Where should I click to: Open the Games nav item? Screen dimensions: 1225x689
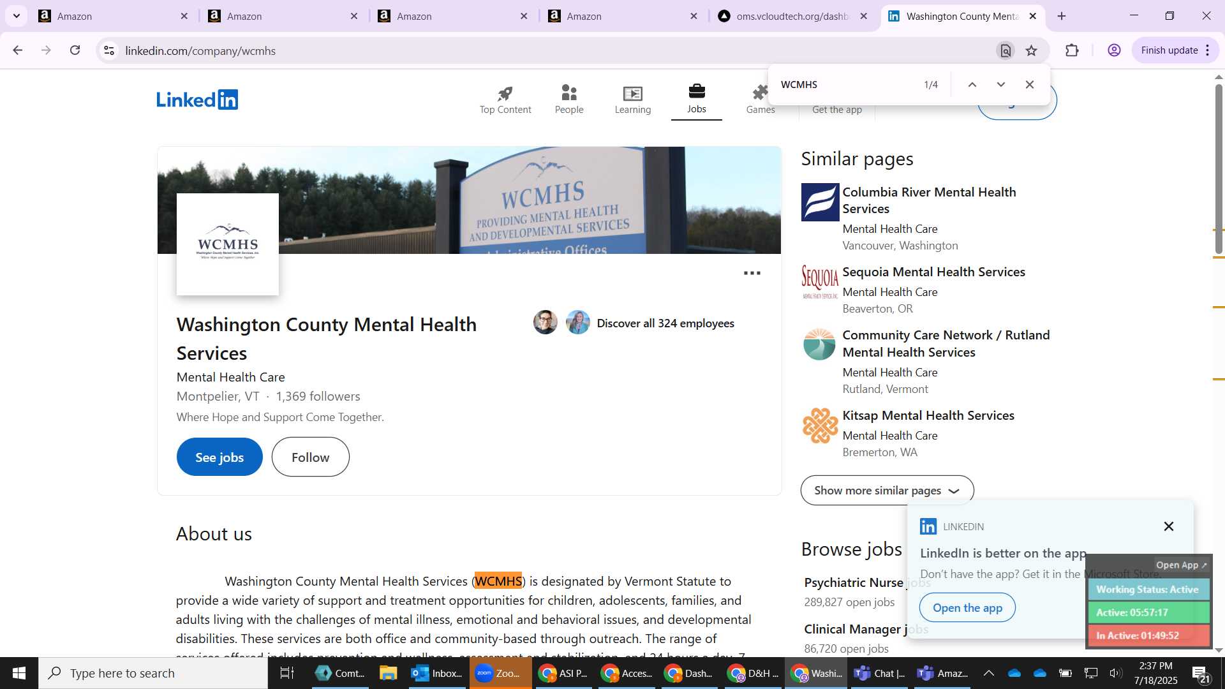coord(761,100)
